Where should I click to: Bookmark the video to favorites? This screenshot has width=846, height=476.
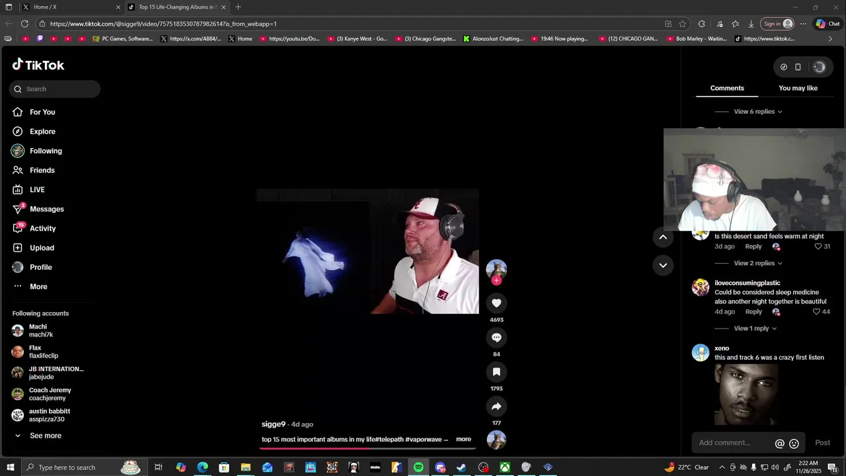[496, 372]
